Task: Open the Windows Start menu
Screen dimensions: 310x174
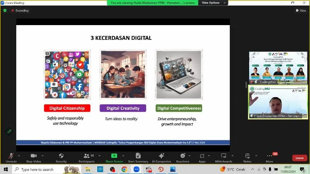Action: pyautogui.click(x=6, y=169)
